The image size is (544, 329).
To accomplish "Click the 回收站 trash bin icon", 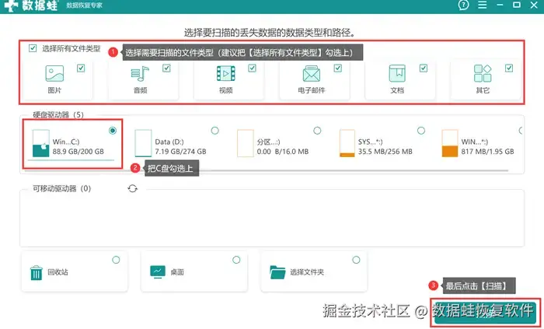I will 36,272.
